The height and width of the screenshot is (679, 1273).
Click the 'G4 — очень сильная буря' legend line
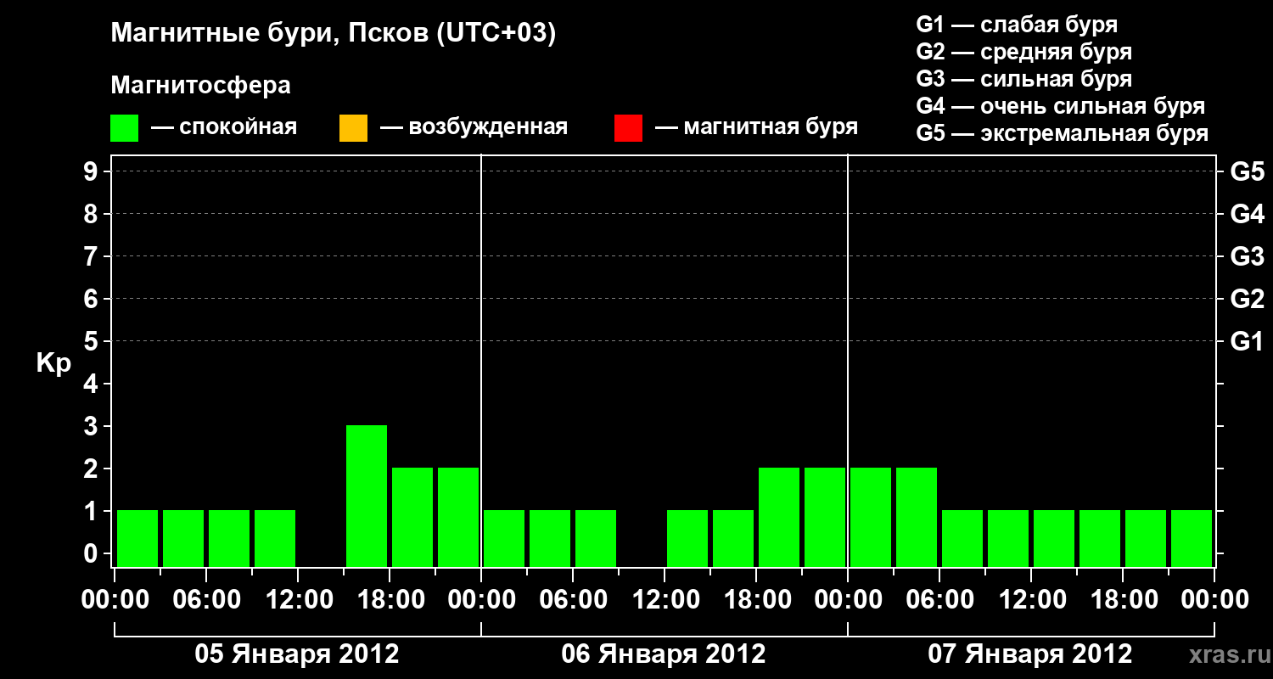1061,106
